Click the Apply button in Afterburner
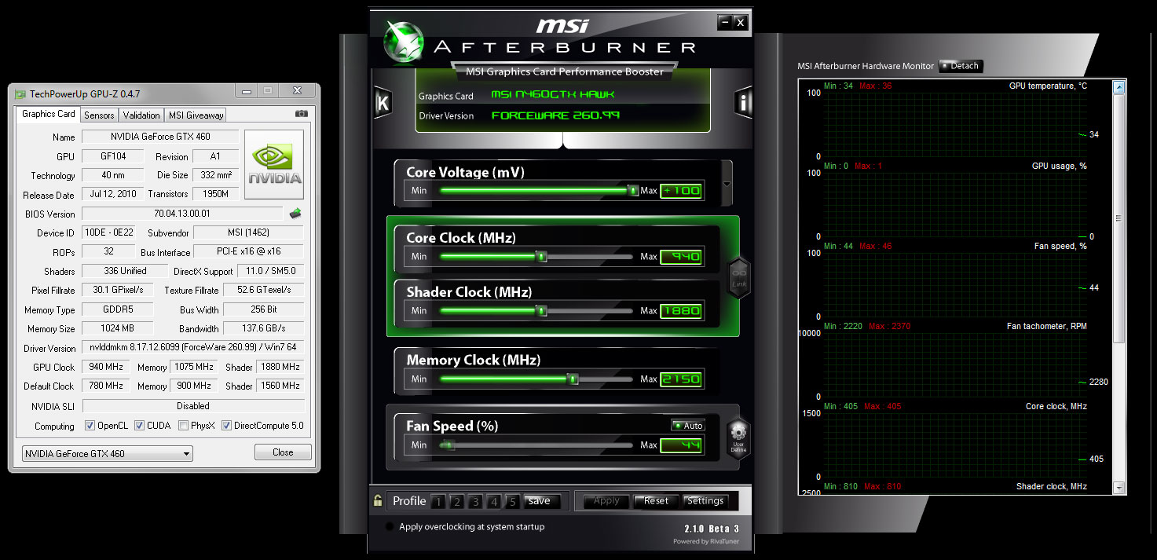The image size is (1157, 560). click(x=606, y=501)
